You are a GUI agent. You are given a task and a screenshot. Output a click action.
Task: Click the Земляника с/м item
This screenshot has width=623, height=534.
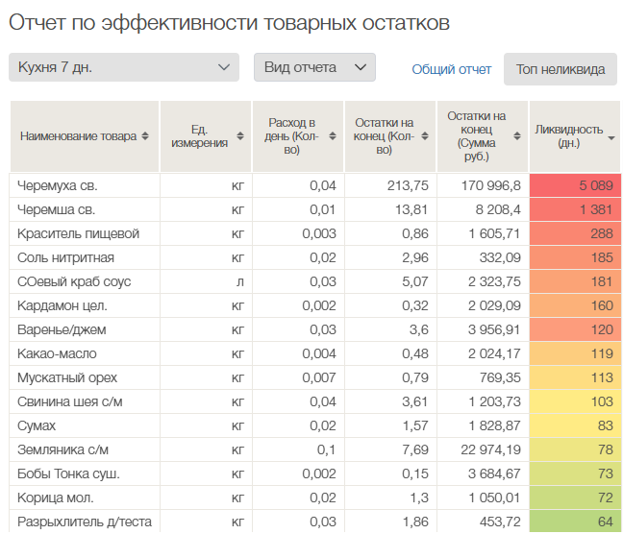click(63, 449)
